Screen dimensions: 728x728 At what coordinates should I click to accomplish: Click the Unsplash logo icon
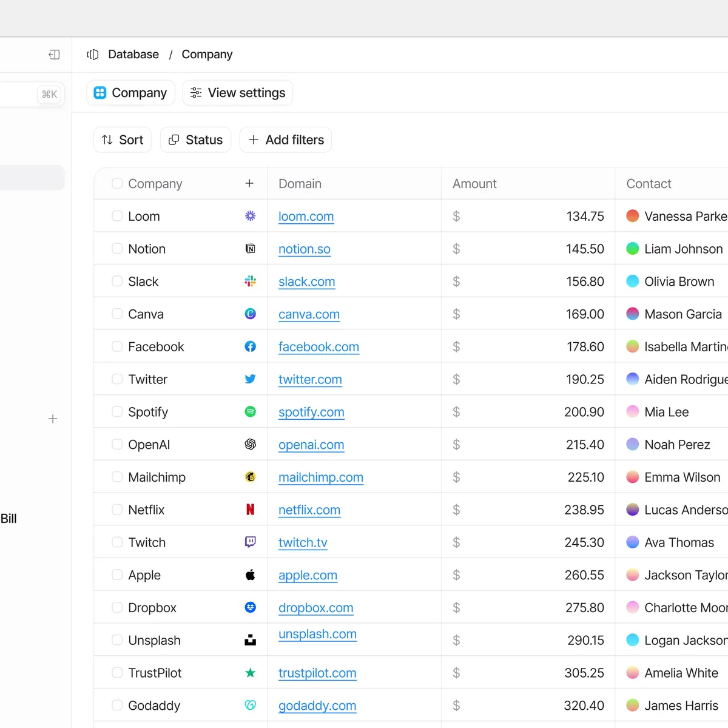pos(250,640)
